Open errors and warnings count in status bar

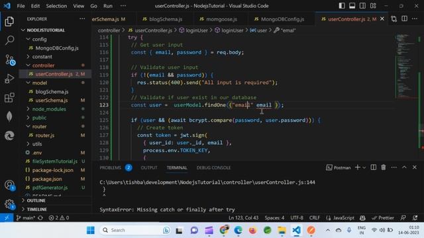59,218
